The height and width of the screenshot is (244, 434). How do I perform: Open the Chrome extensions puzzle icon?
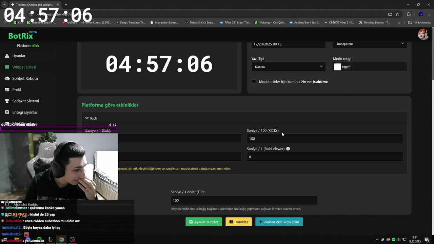(409, 14)
